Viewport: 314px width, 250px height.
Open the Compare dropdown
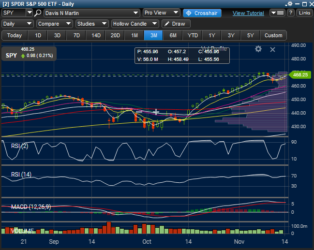55,24
